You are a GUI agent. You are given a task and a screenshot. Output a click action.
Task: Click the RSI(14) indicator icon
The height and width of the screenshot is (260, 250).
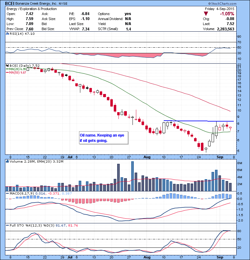point(7,34)
